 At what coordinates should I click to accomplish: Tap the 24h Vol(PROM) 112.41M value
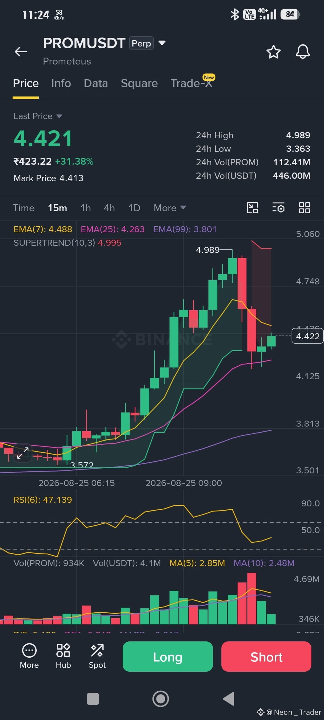[x=292, y=162]
